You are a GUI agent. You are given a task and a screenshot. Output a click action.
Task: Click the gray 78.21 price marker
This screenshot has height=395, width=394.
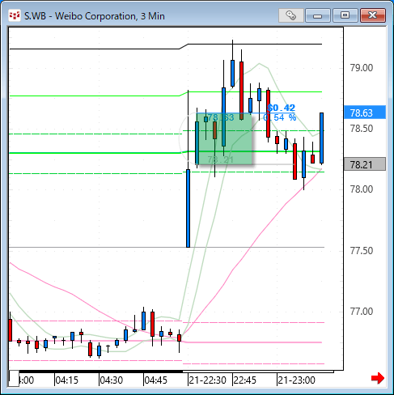pos(365,164)
